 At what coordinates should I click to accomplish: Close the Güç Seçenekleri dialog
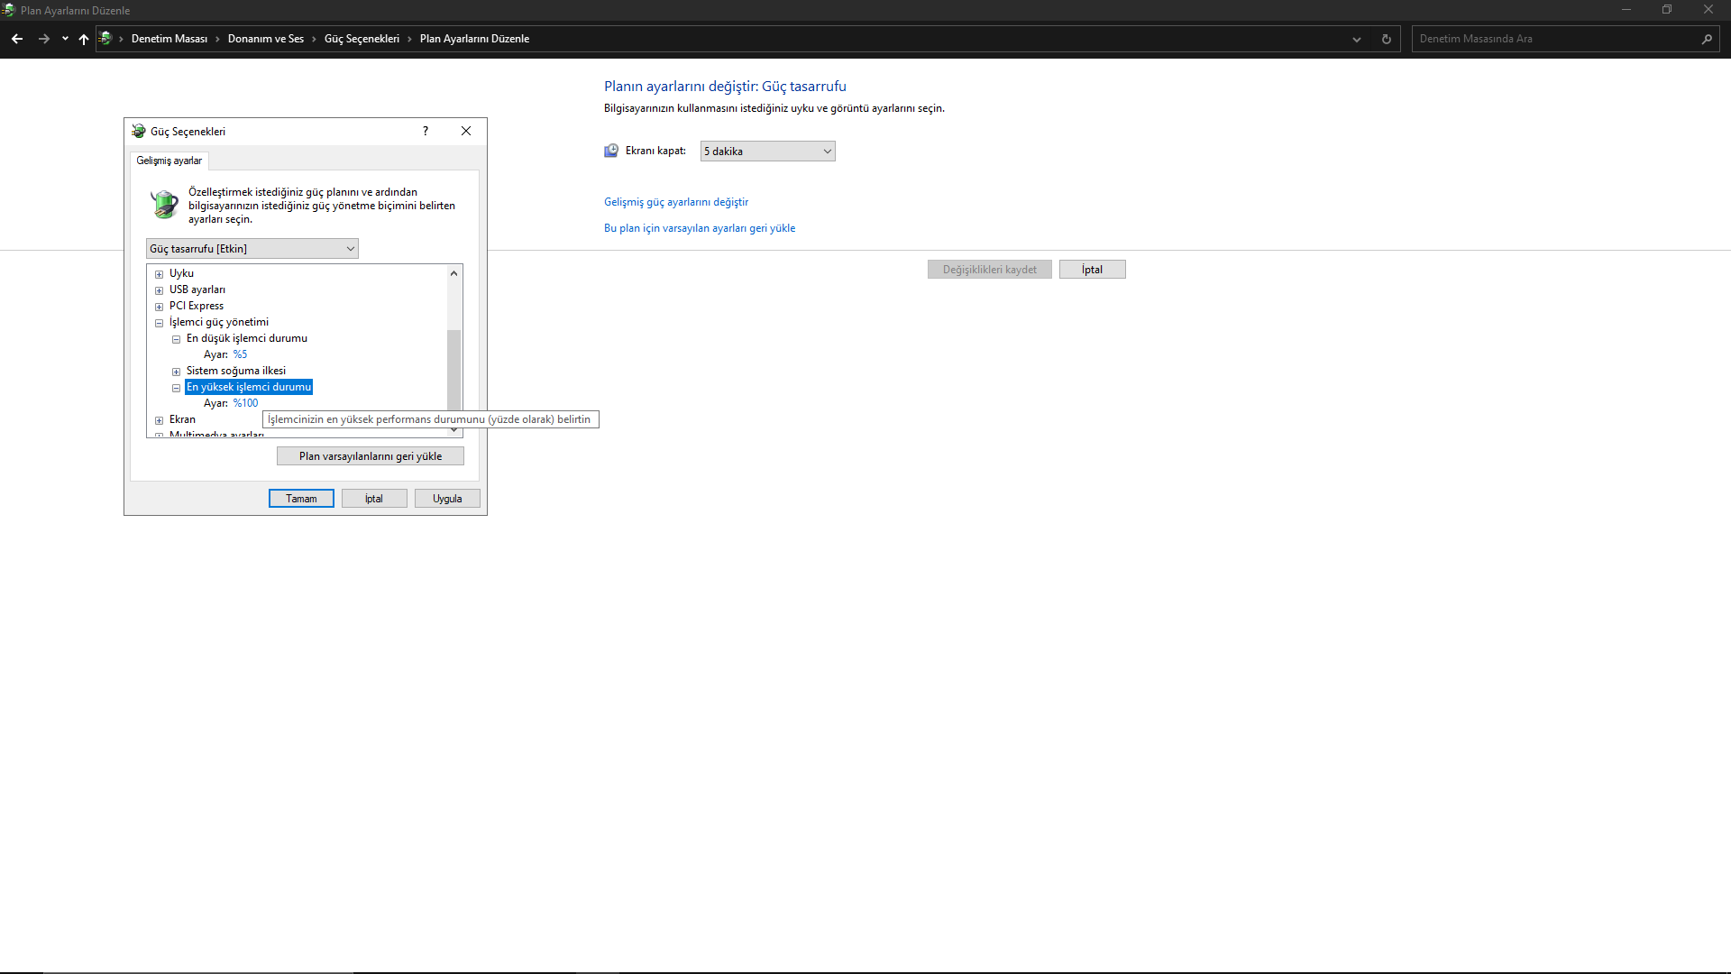tap(466, 131)
